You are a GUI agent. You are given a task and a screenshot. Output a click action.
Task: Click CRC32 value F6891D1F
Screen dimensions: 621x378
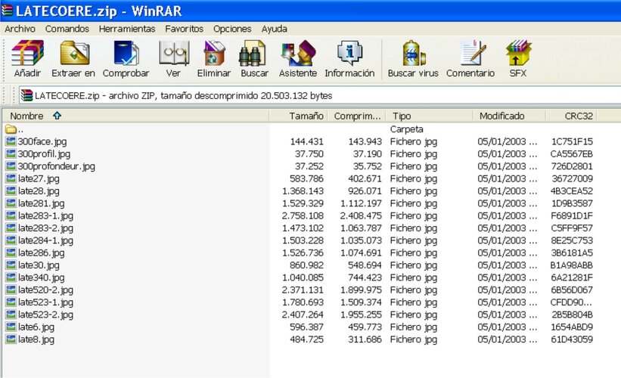tap(572, 215)
